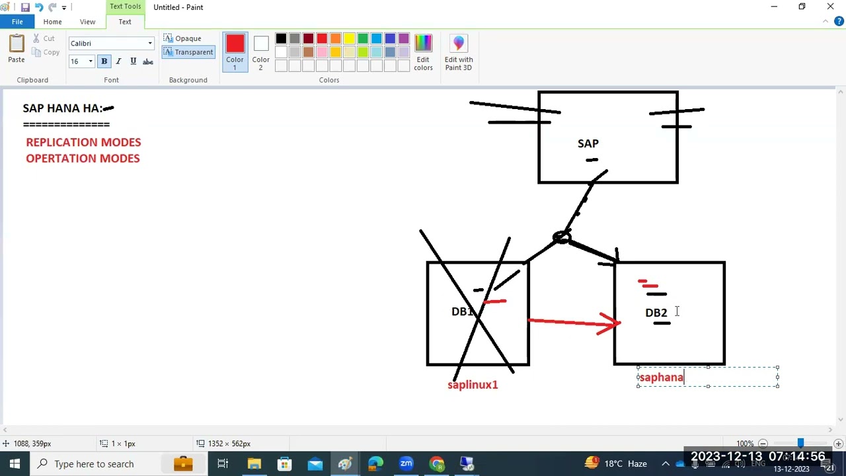Click the zoom slider handle
This screenshot has width=846, height=476.
click(x=800, y=444)
